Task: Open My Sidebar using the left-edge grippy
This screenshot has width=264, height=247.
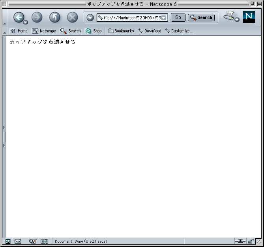Action: click(x=4, y=137)
